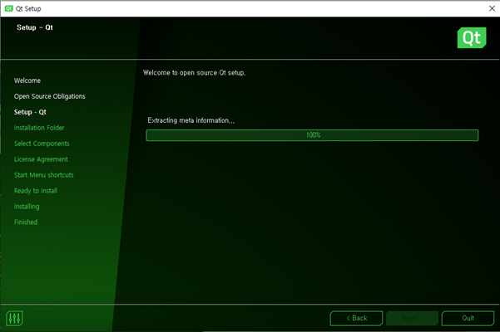Click the Qt icon in title bar
The image size is (500, 332).
8,8
